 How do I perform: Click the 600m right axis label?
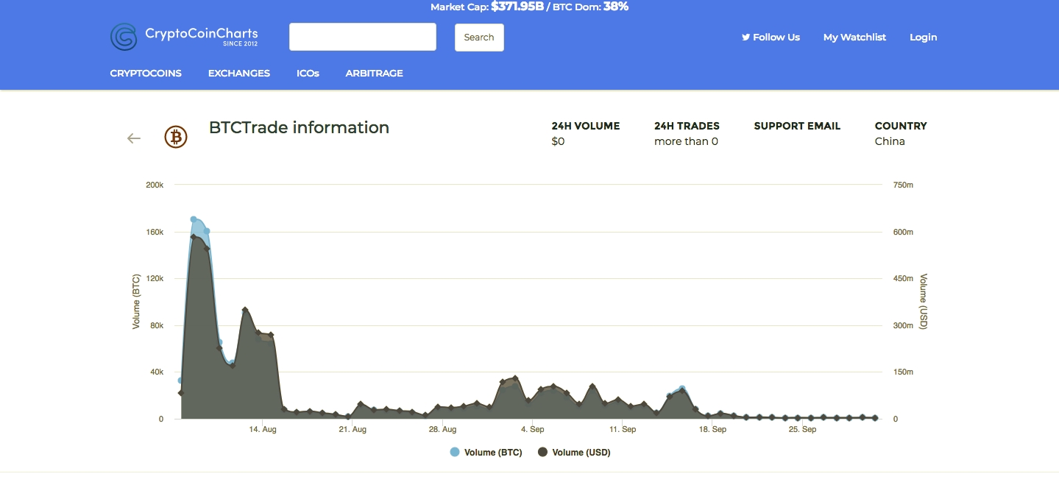pyautogui.click(x=903, y=232)
